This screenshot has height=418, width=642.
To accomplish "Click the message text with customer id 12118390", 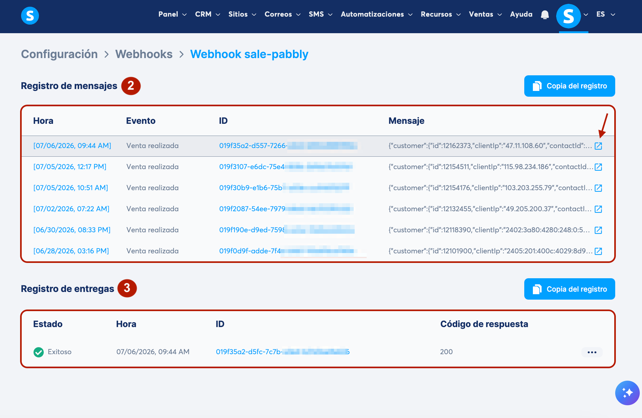I will click(489, 230).
